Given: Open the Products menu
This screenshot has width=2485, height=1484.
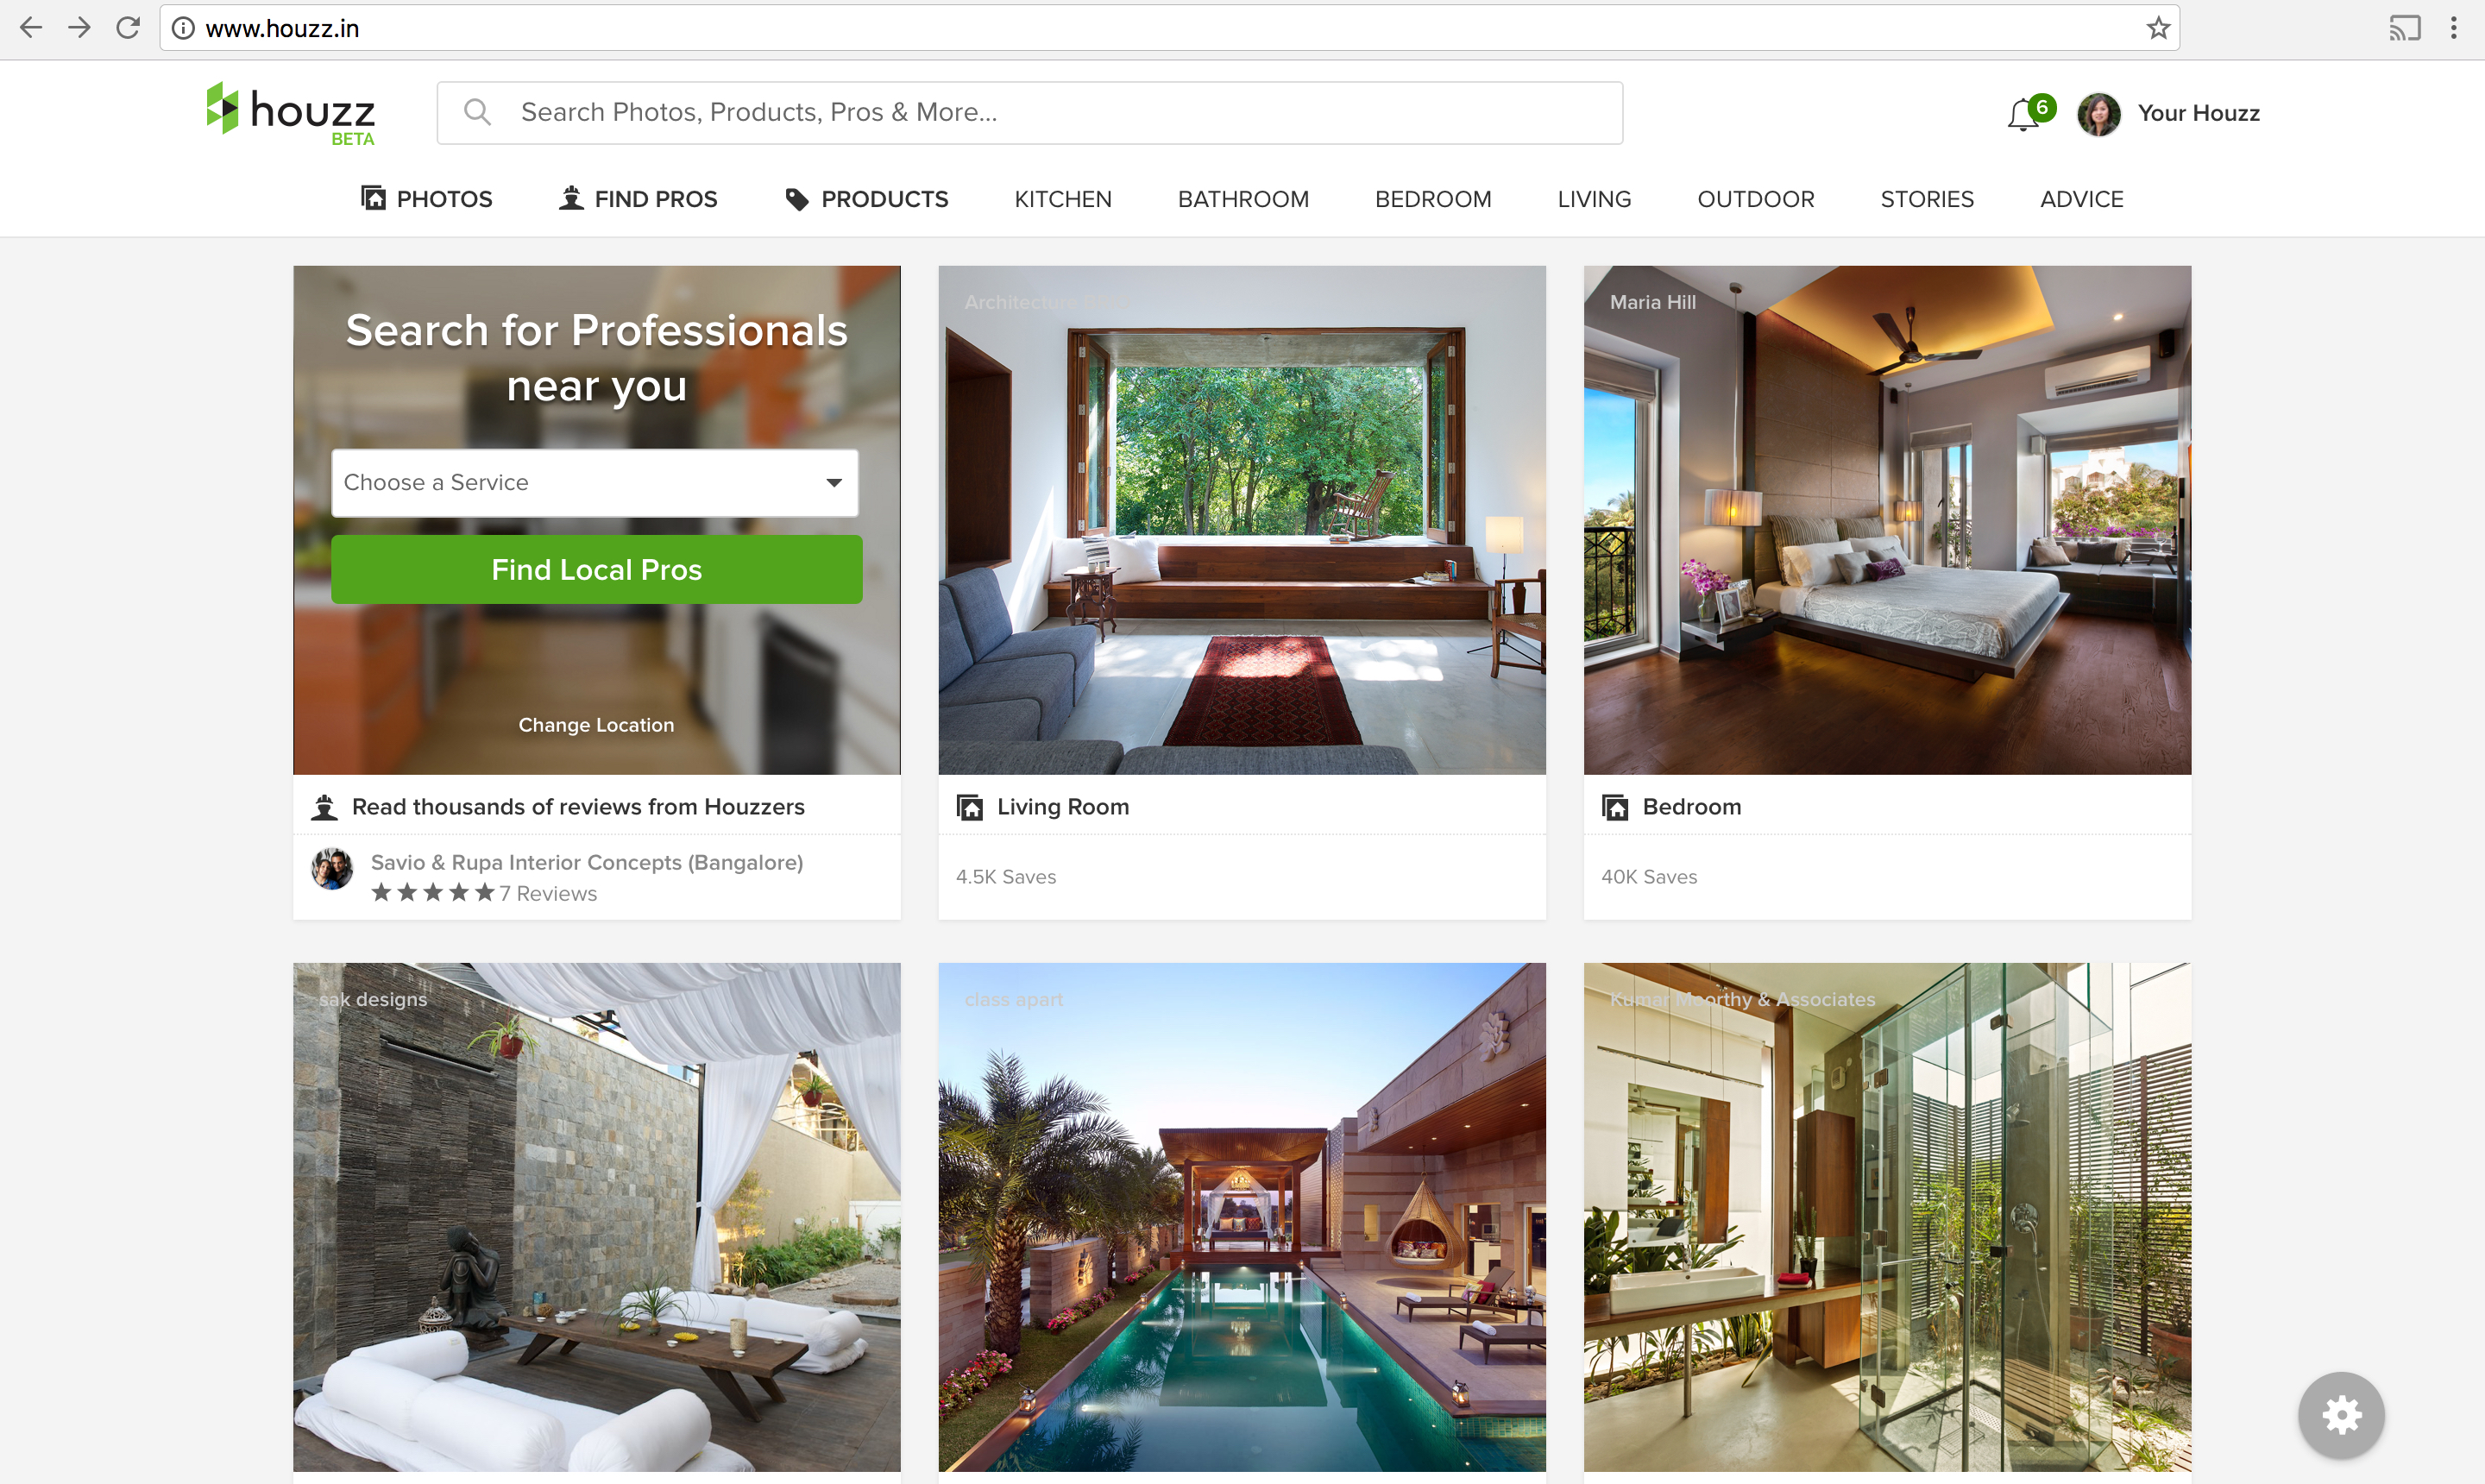Looking at the screenshot, I should [867, 199].
